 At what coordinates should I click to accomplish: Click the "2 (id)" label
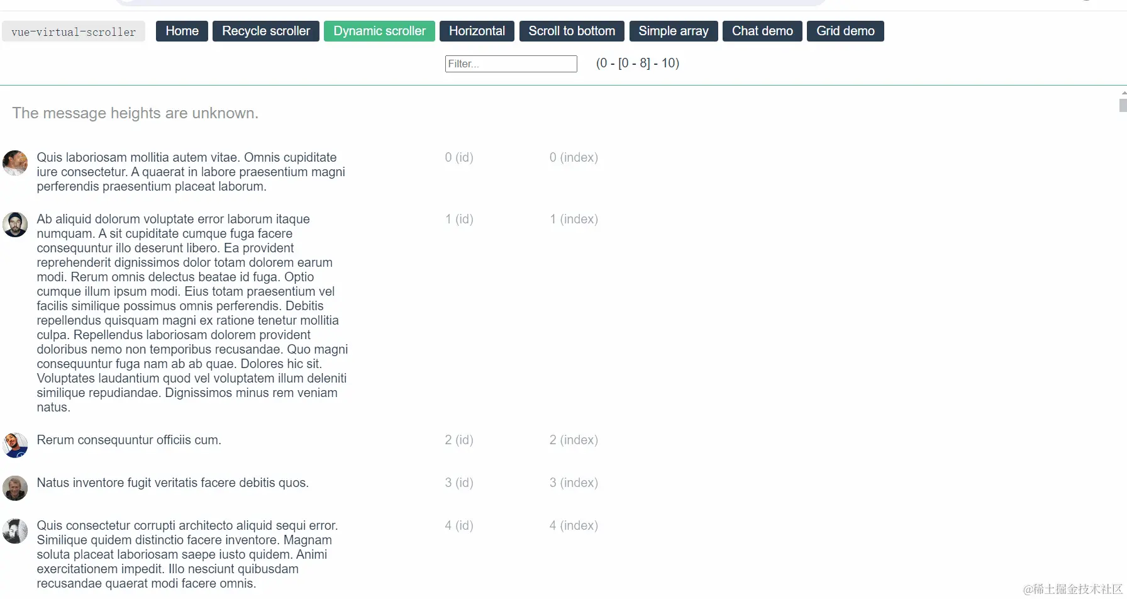point(459,440)
